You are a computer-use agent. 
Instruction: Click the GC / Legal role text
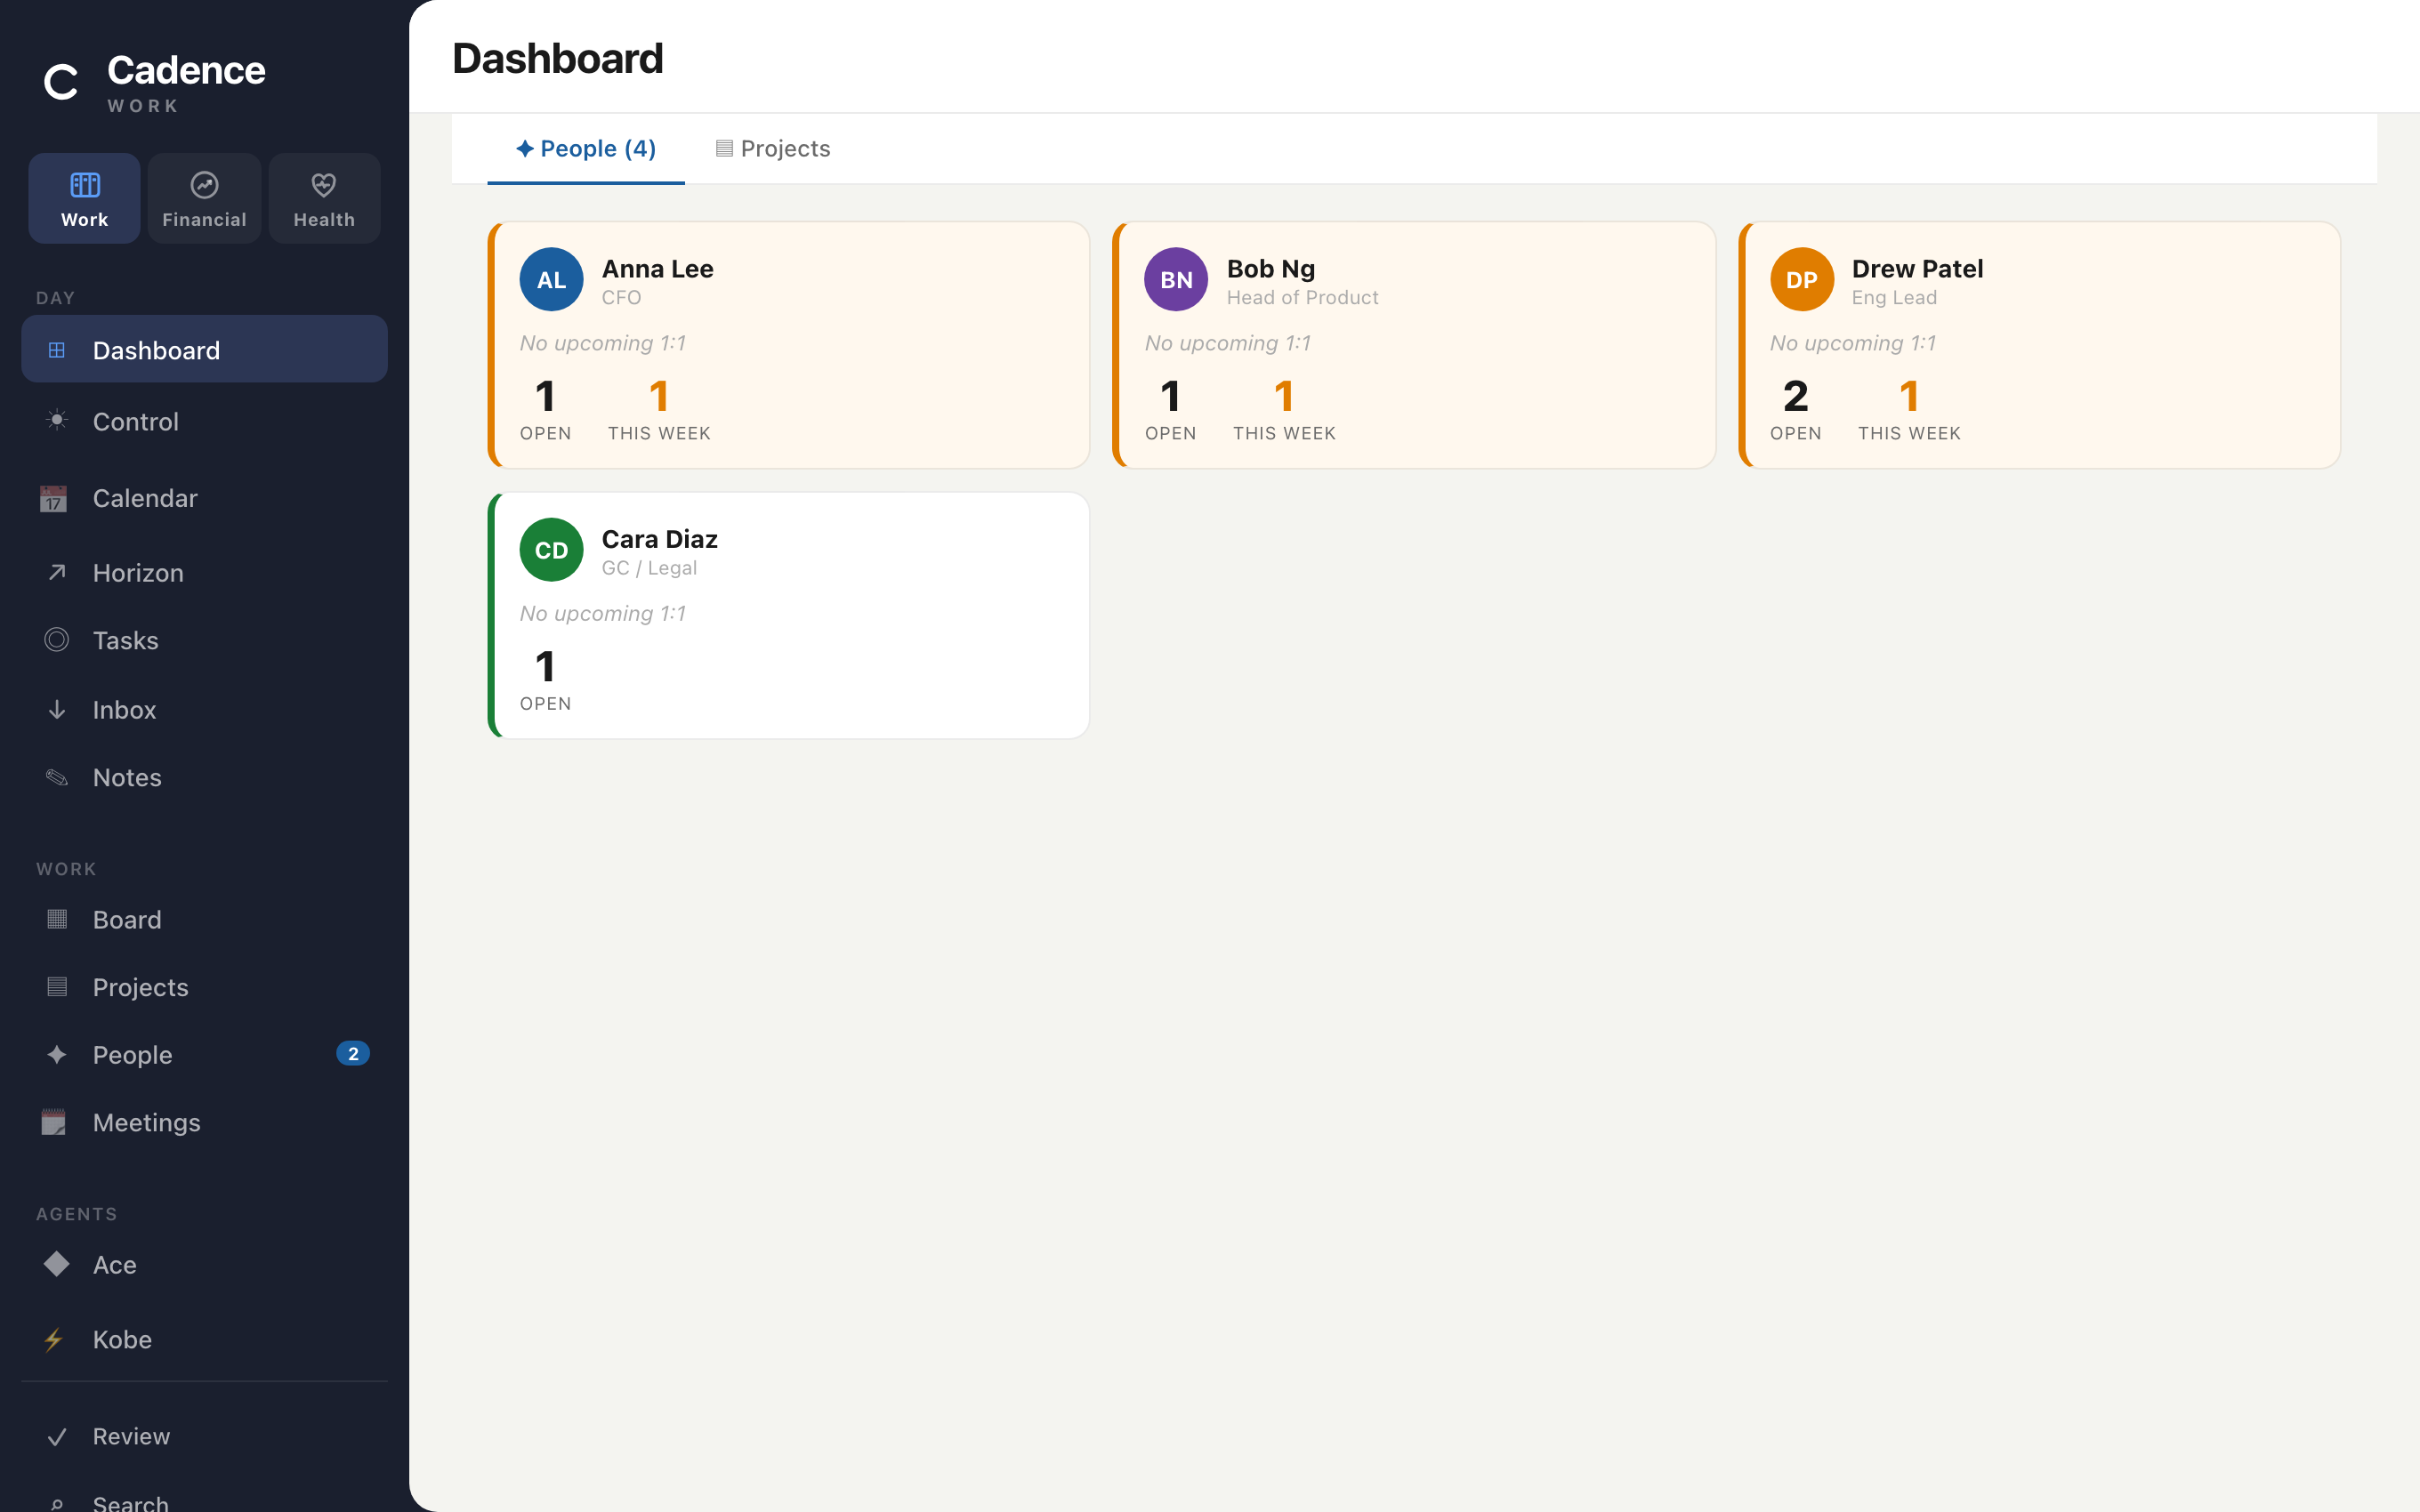(649, 567)
